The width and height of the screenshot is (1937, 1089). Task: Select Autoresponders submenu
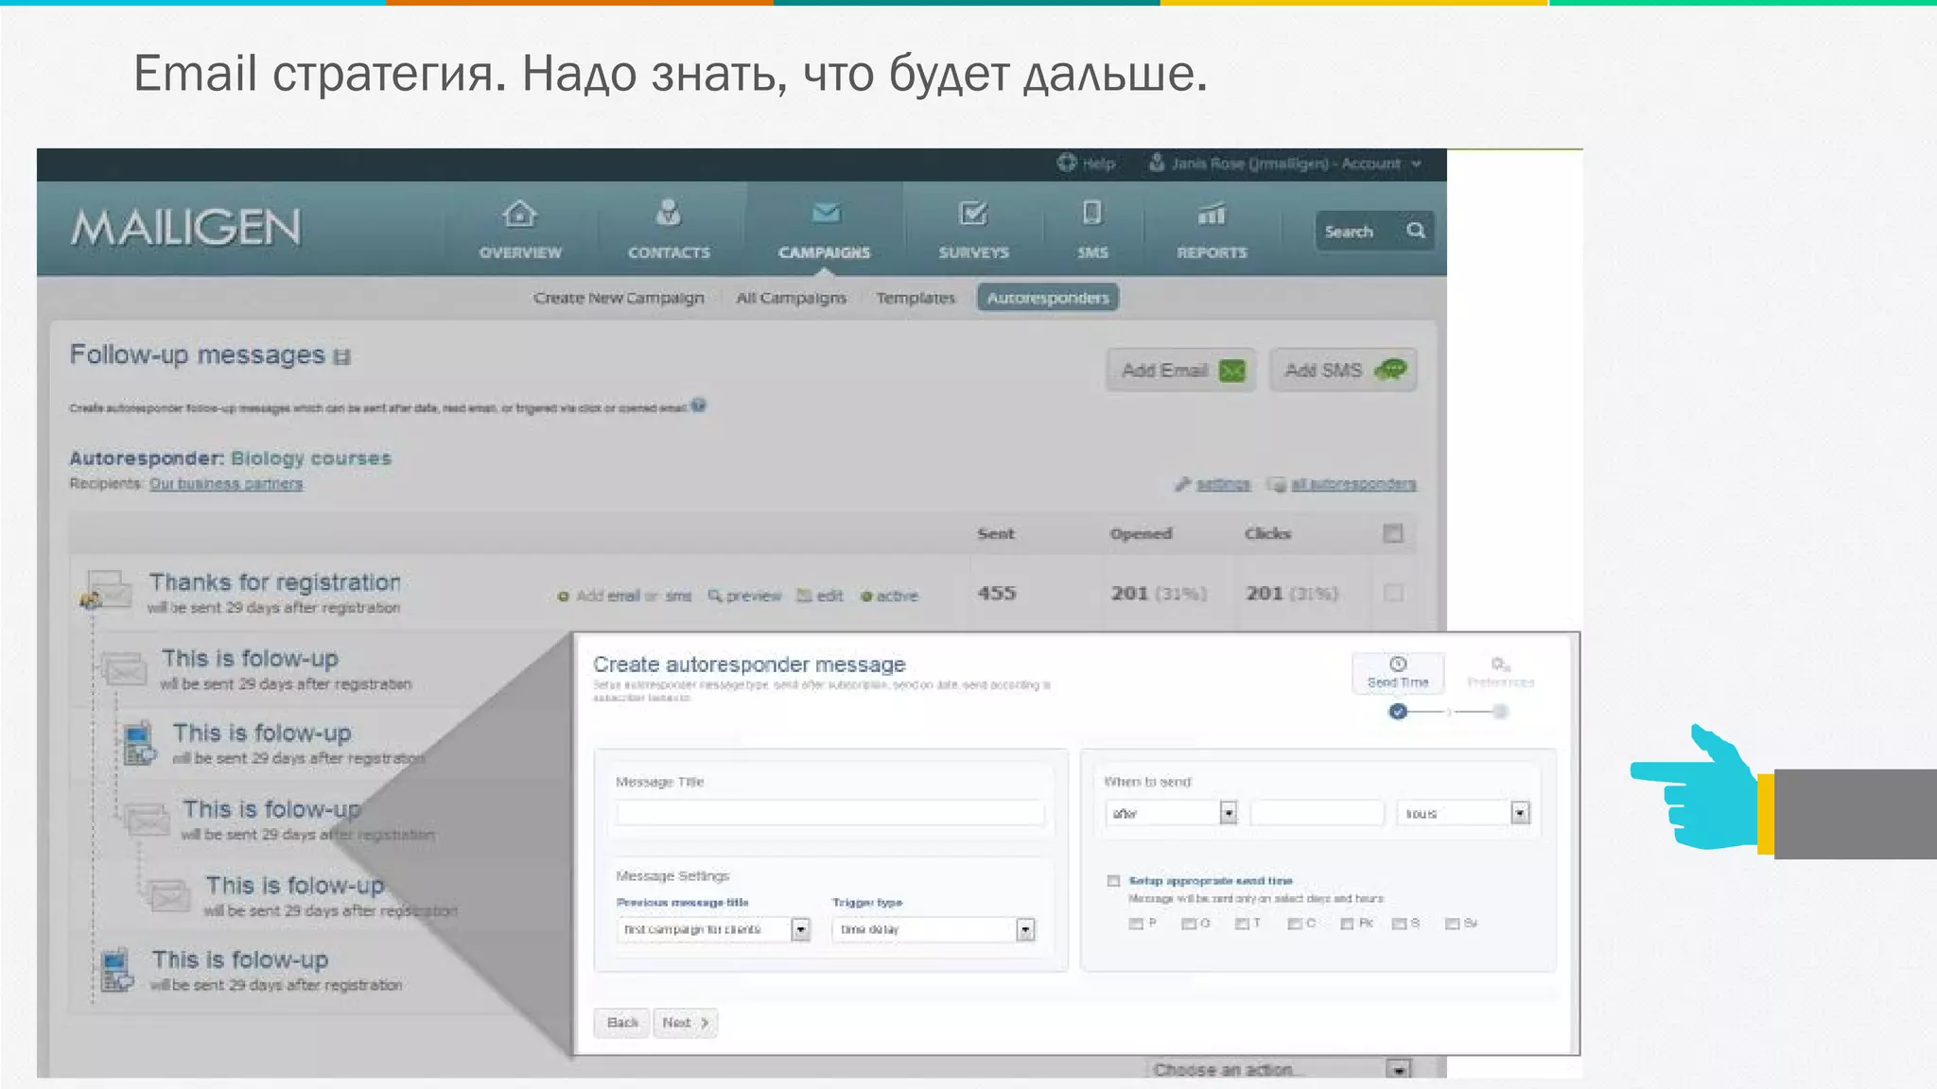[1047, 298]
